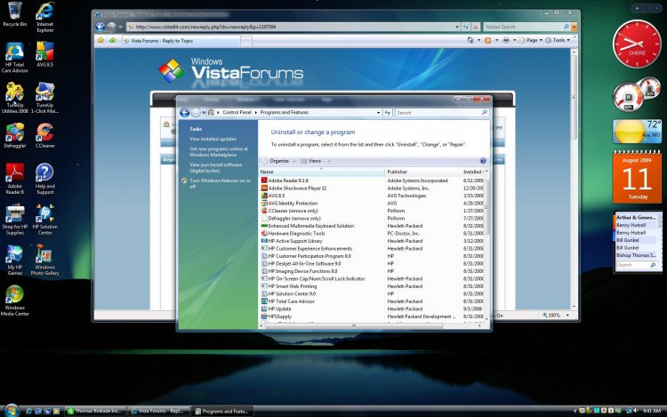Click the Windows Start orb

[12, 411]
